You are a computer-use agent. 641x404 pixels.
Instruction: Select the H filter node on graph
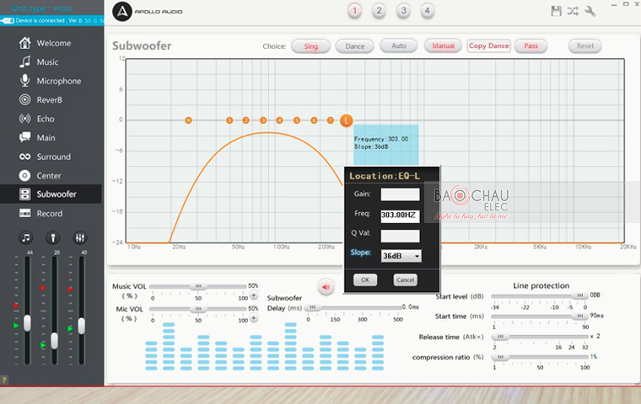pyautogui.click(x=188, y=120)
